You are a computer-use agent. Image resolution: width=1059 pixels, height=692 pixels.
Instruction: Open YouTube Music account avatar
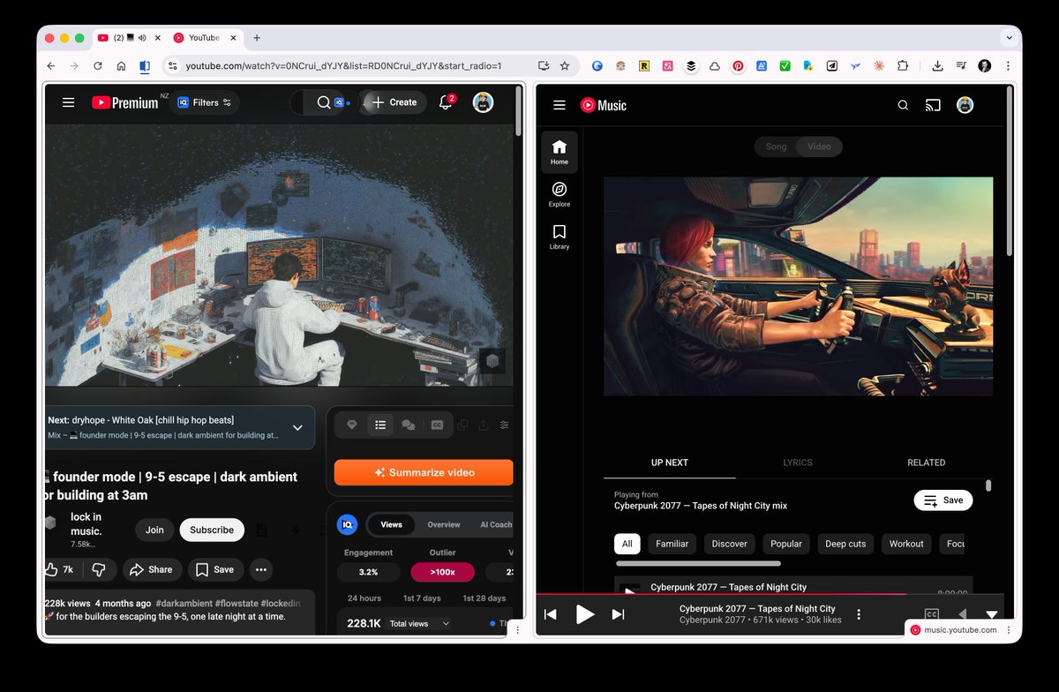[x=965, y=105]
